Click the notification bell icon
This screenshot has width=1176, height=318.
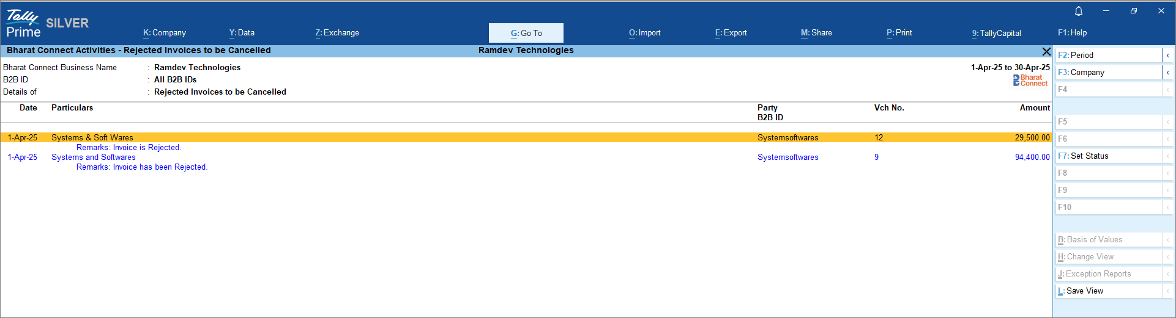1079,11
